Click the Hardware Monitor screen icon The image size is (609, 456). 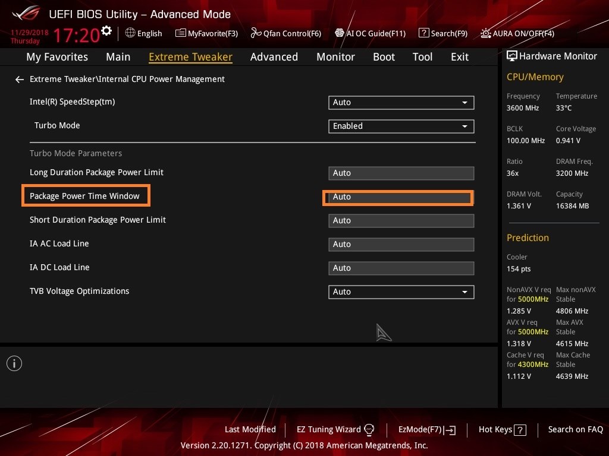click(x=512, y=56)
